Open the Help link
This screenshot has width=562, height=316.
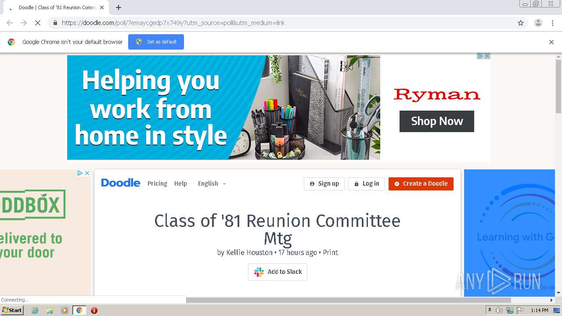pos(180,183)
